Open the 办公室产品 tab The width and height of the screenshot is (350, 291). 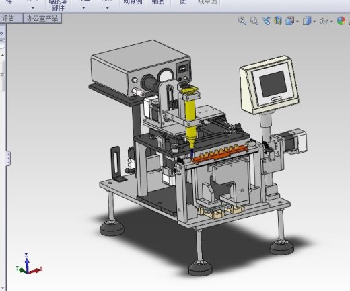tap(42, 18)
